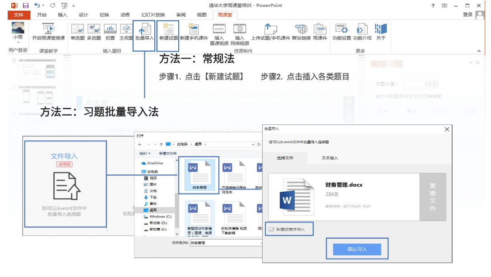
Task: Switch to the 动画 ribbon tab
Action: [x=125, y=15]
